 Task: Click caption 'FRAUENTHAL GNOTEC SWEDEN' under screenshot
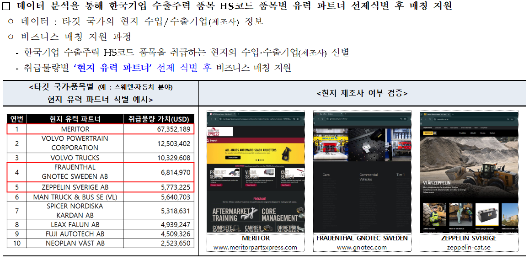pos(362,238)
